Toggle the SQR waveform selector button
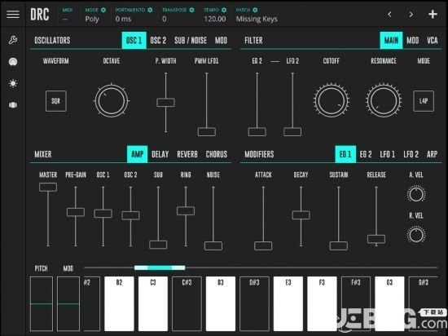 click(56, 101)
